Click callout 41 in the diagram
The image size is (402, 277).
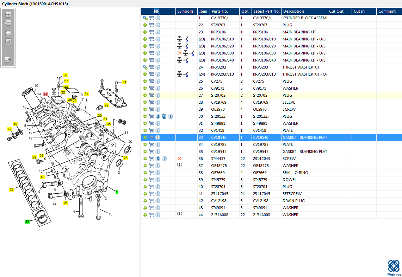click(x=124, y=82)
